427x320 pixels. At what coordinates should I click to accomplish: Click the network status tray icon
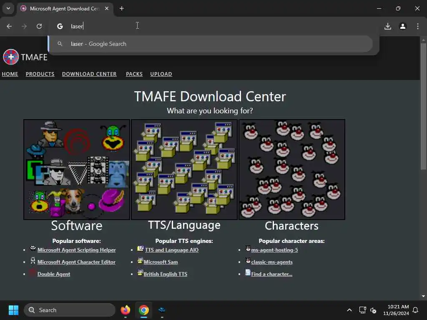pyautogui.click(x=363, y=310)
